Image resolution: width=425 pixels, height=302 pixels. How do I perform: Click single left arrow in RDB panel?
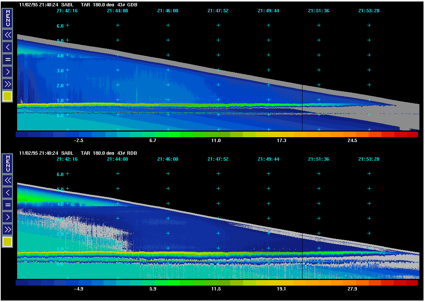tap(7, 193)
